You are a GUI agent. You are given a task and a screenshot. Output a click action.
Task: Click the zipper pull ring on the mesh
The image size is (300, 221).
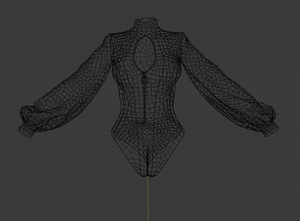(x=145, y=80)
